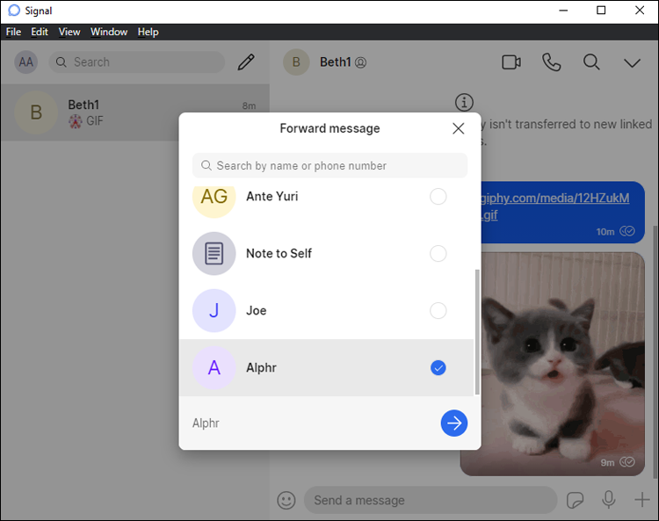Open the Window menu
This screenshot has width=659, height=521.
(x=109, y=32)
